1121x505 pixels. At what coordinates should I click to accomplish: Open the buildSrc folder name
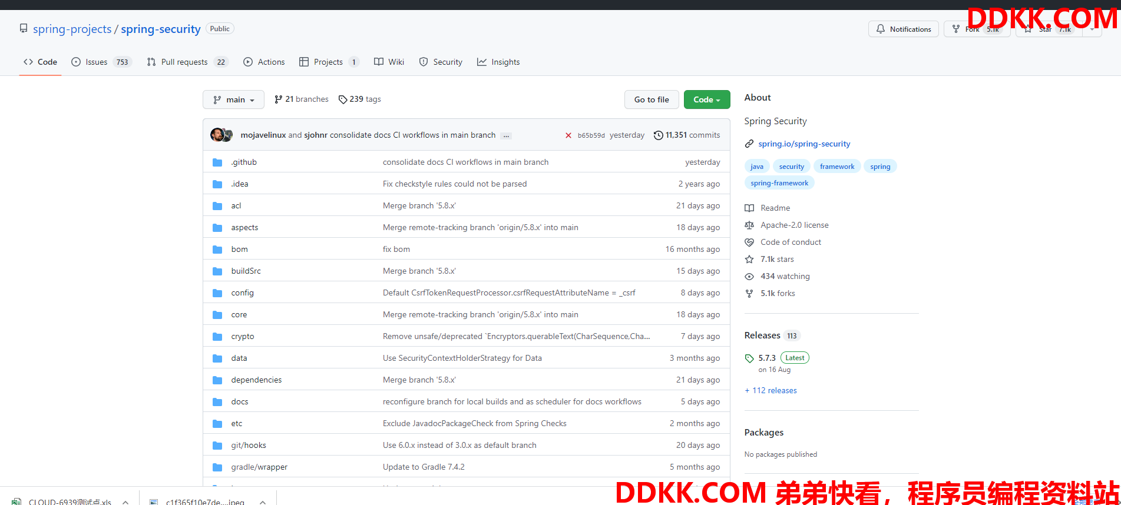[246, 271]
